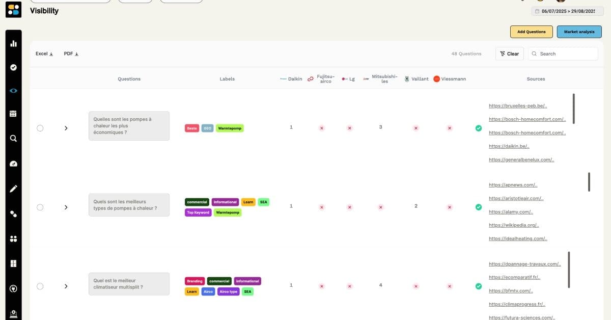Viewport: 611px width, 320px height.
Task: Open the speedometer gauge icon in sidebar
Action: pyautogui.click(x=14, y=164)
